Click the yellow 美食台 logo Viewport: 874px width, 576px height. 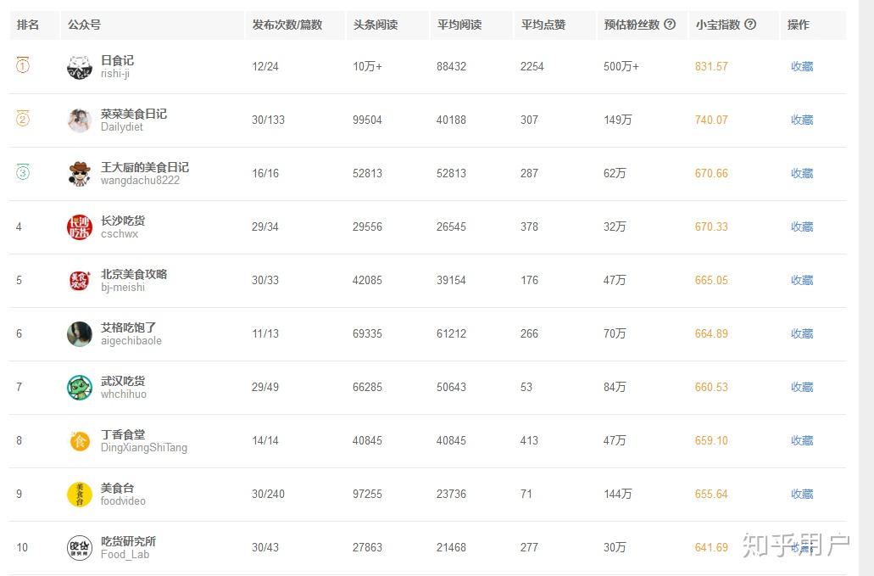tap(80, 495)
